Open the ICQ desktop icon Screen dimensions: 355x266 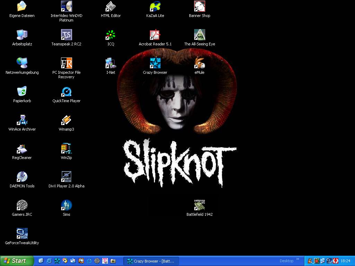(111, 35)
